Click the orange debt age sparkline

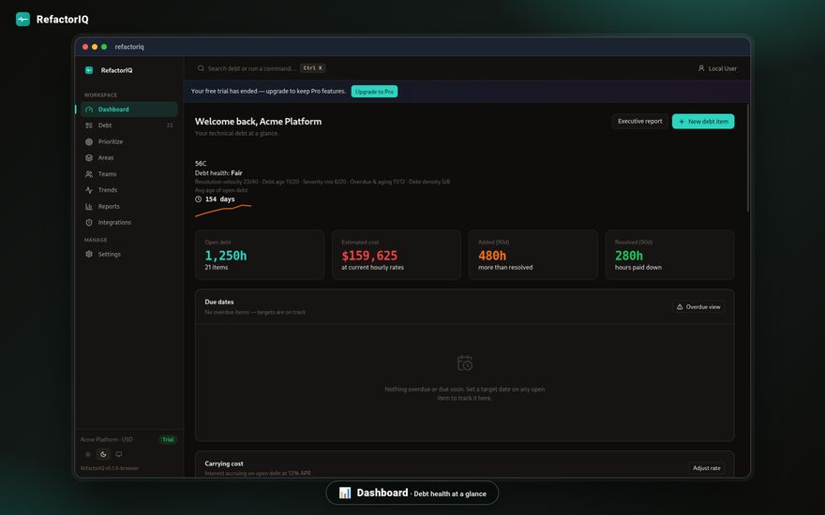point(223,210)
